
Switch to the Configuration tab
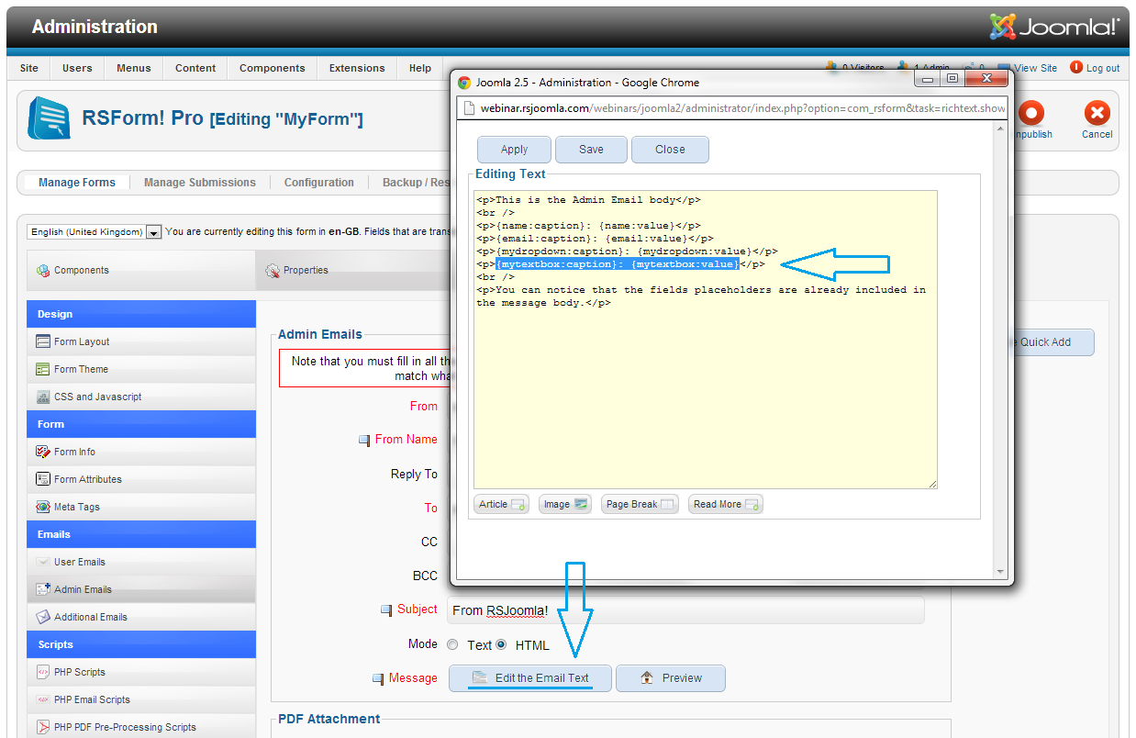point(319,183)
